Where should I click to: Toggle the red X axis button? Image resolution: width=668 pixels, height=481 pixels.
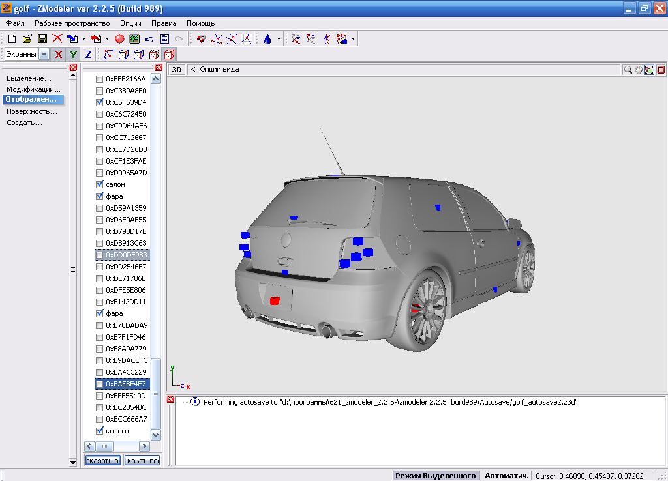click(58, 54)
